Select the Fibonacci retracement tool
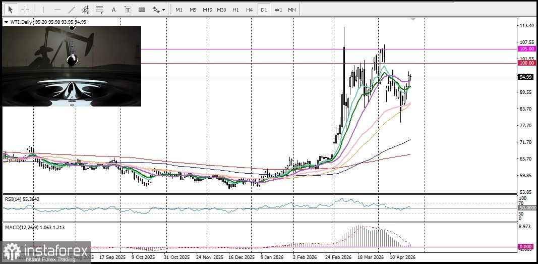This screenshot has height=264, width=538. coord(100,10)
